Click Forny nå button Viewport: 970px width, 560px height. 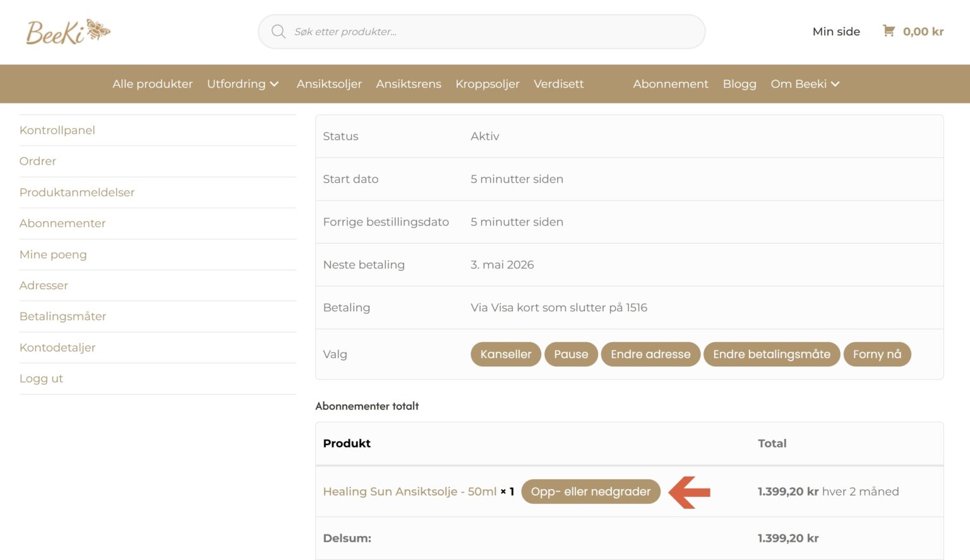(877, 354)
